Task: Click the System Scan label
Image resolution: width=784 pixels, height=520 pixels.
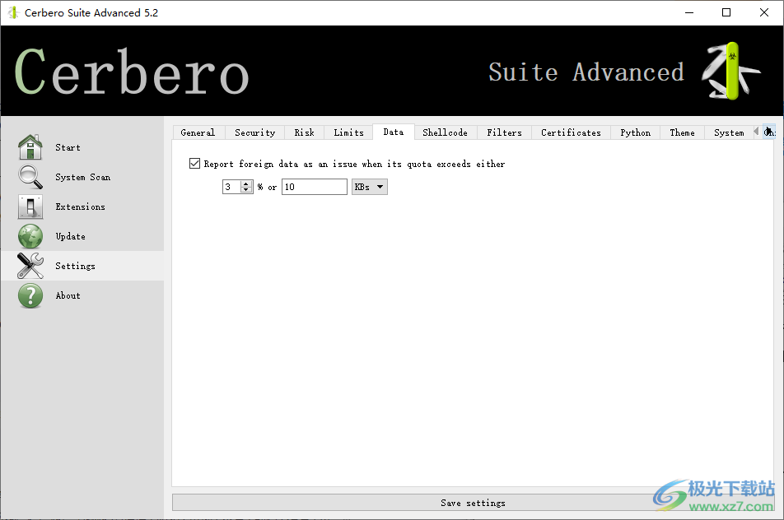Action: (83, 177)
